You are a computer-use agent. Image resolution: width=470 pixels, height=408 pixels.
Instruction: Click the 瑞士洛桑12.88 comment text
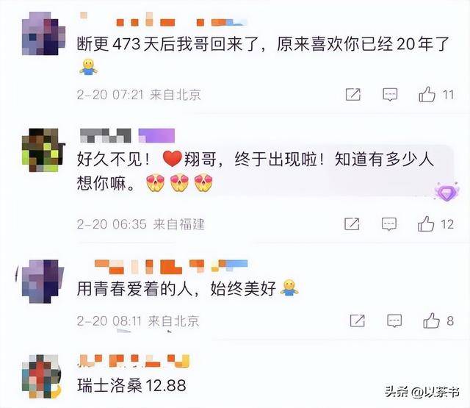pos(131,385)
